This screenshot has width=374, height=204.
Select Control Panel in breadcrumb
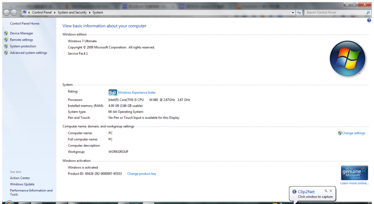pos(42,13)
